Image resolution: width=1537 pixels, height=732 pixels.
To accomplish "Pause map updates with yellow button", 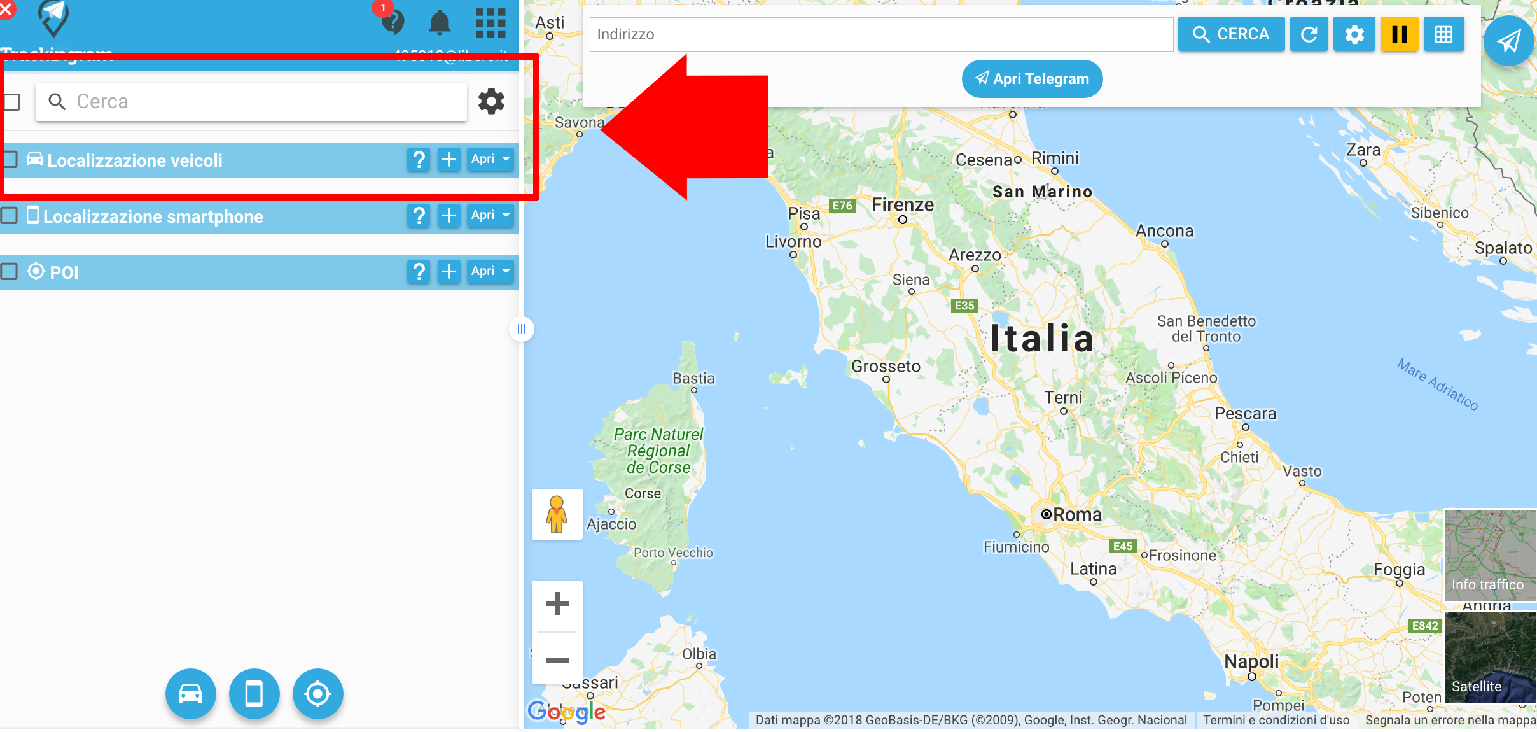I will (1399, 34).
